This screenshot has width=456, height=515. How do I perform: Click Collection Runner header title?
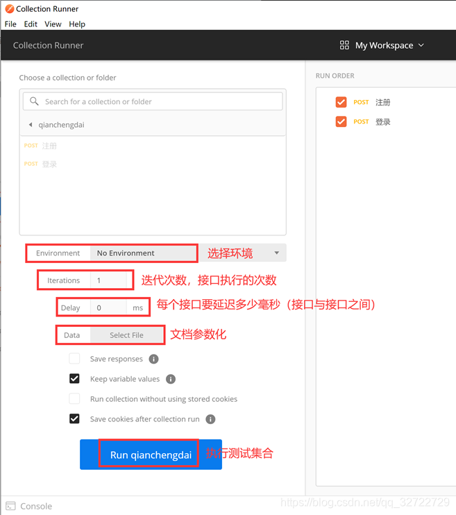pyautogui.click(x=49, y=45)
